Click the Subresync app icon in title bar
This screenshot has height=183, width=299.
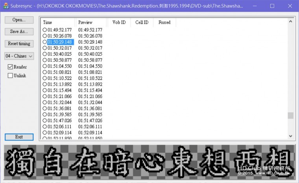coord(6,6)
